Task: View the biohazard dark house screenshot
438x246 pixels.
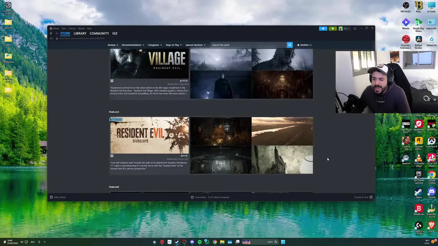Action: tap(221, 160)
